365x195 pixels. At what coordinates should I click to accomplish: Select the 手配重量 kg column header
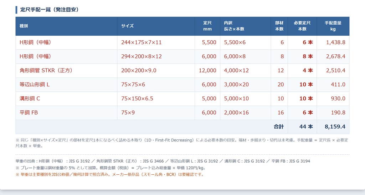tap(333, 26)
